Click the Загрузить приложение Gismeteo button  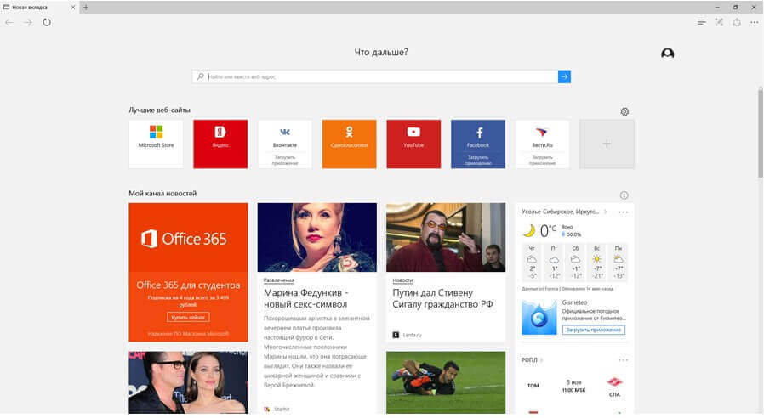click(593, 330)
